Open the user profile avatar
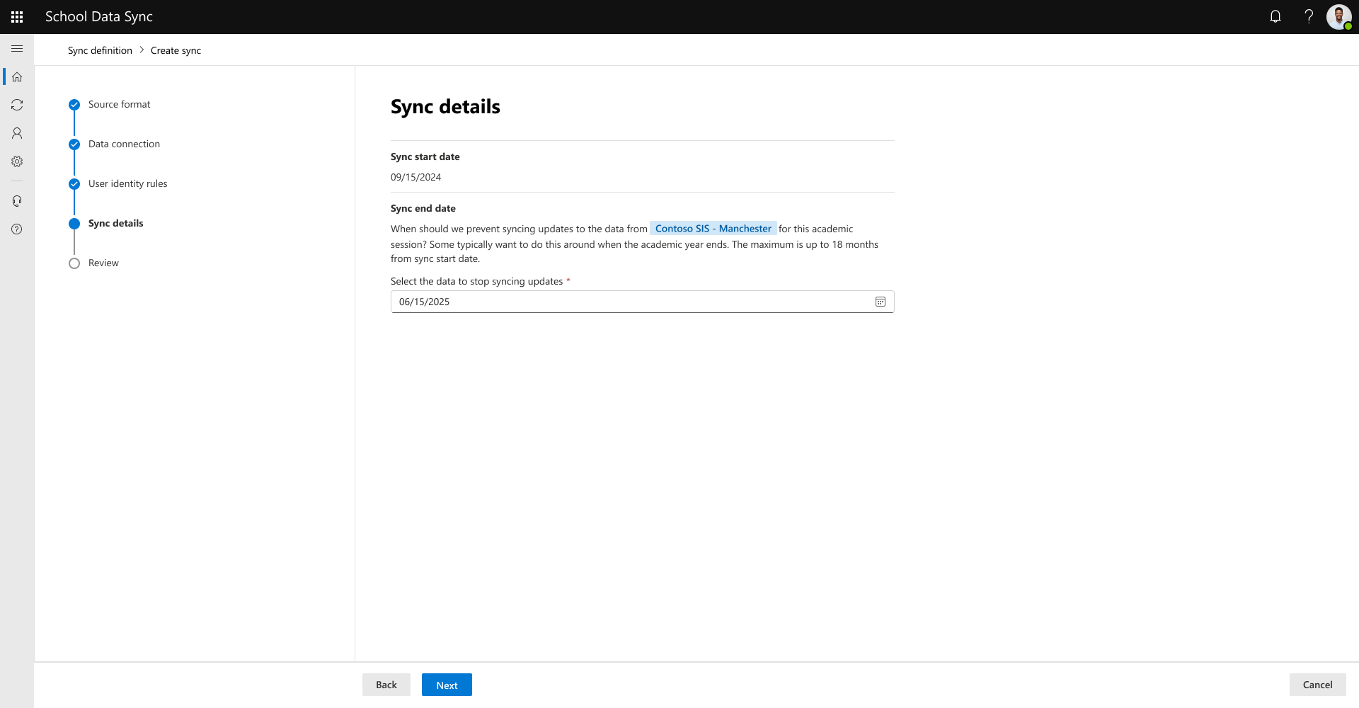1359x708 pixels. [x=1338, y=16]
